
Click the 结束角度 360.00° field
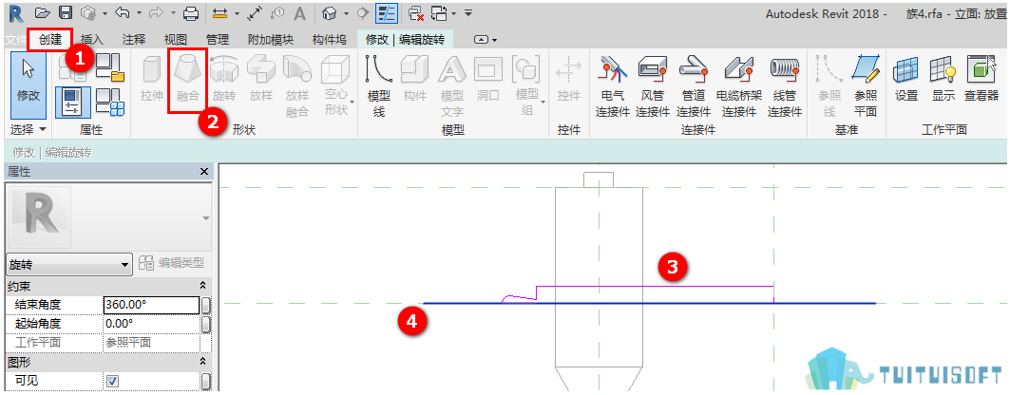point(151,304)
